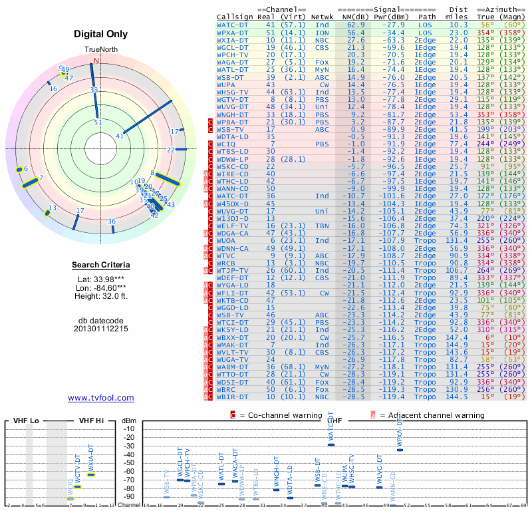The height and width of the screenshot is (511, 532).
Task: Click WXIA-DT callsign in the table row
Action: click(232, 40)
